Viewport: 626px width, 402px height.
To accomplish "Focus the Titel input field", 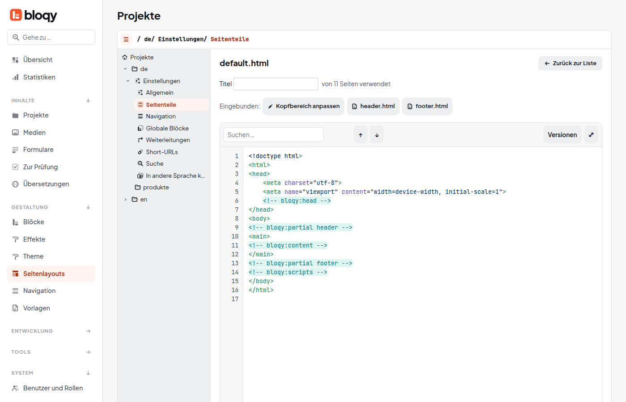I will pyautogui.click(x=276, y=84).
